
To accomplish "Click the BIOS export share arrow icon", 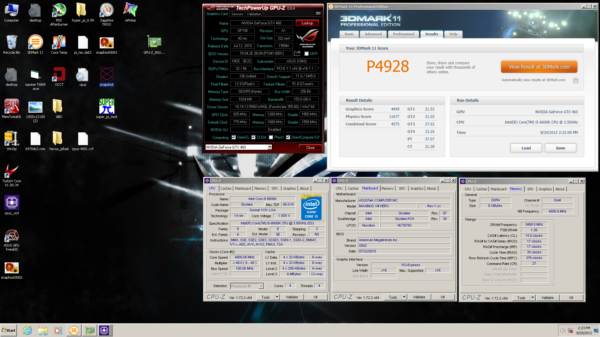I will 297,53.
